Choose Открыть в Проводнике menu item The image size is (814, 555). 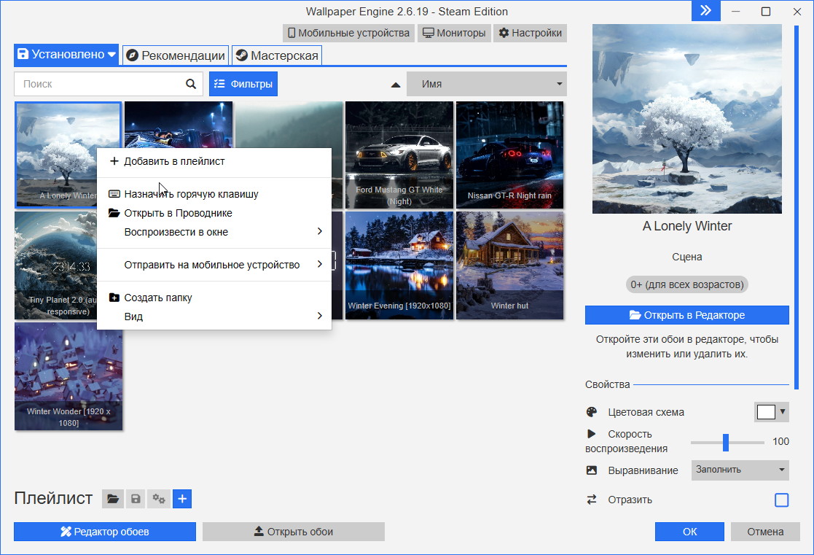click(214, 213)
